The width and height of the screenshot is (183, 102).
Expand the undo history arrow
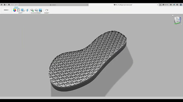tap(14, 5)
